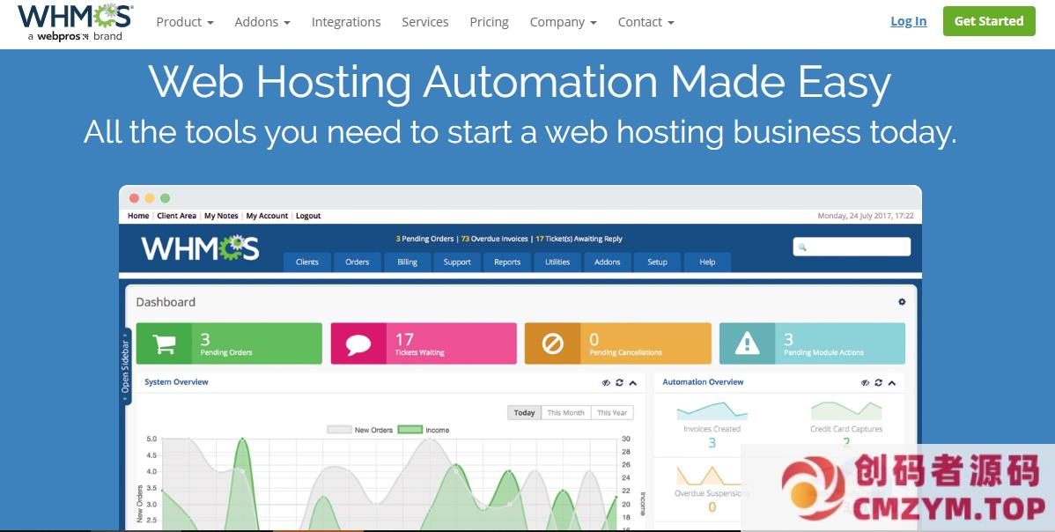Expand the Product dropdown menu
Image resolution: width=1055 pixels, height=532 pixels.
(x=185, y=22)
